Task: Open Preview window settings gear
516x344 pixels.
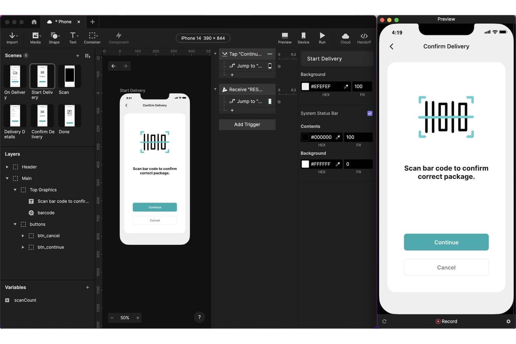Action: point(508,321)
